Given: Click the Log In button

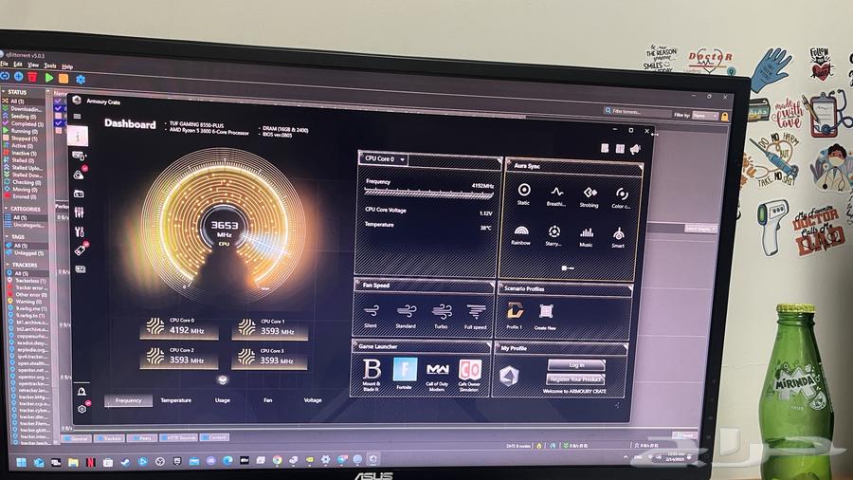Looking at the screenshot, I should click(x=576, y=364).
